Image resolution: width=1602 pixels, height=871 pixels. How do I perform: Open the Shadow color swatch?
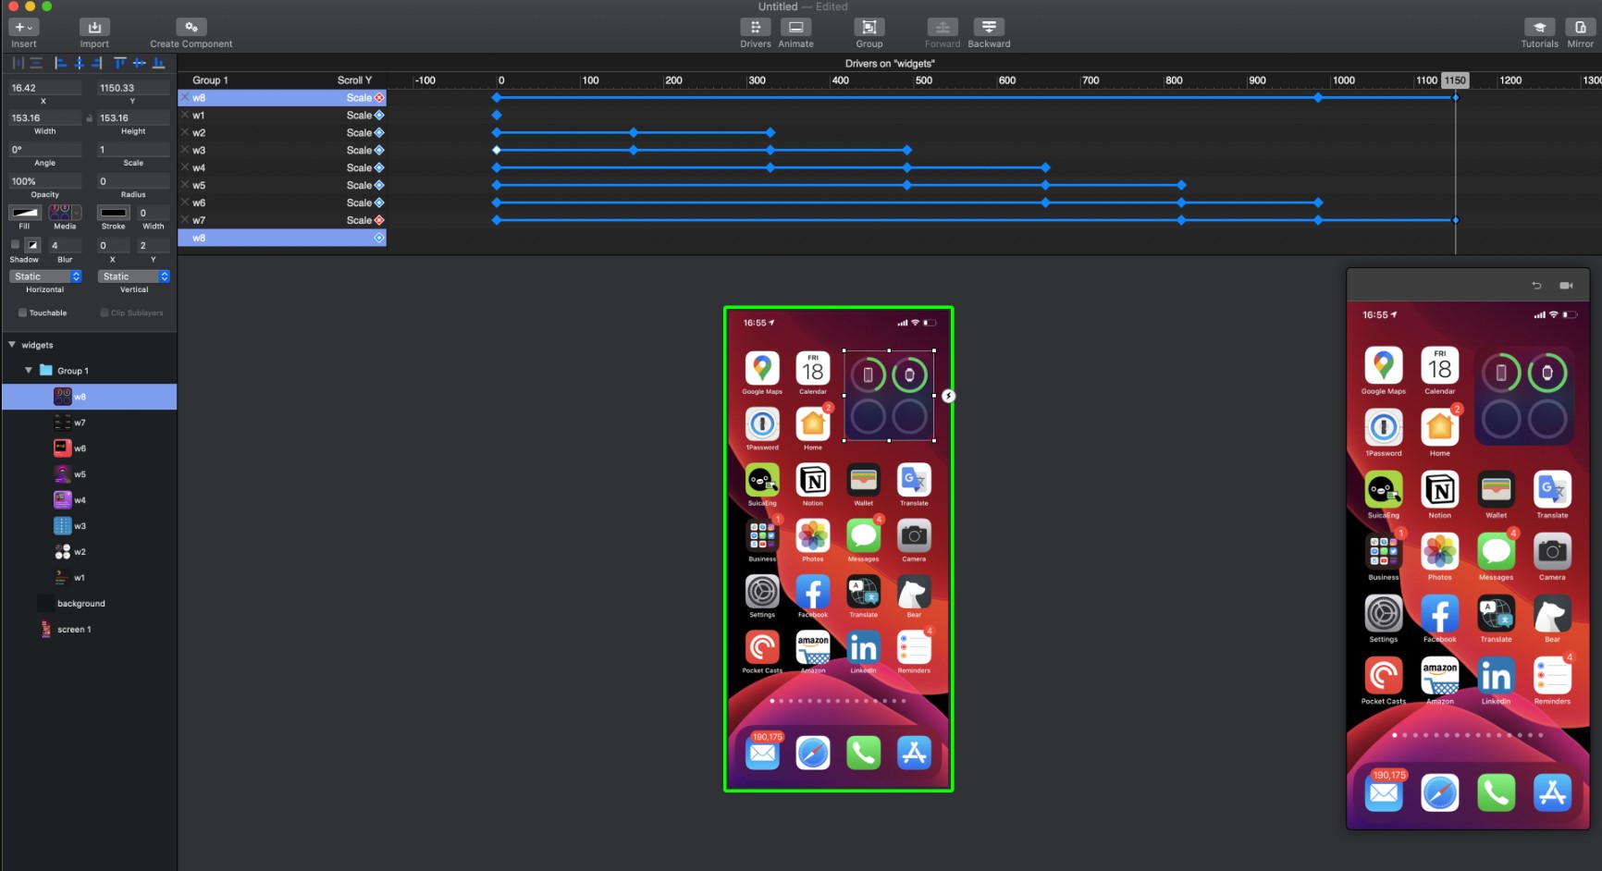pos(32,245)
